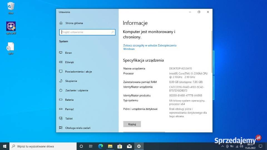The height and width of the screenshot is (150, 267).
Task: Click the Specyfikacja urządzenia heading
Action: 144,60
